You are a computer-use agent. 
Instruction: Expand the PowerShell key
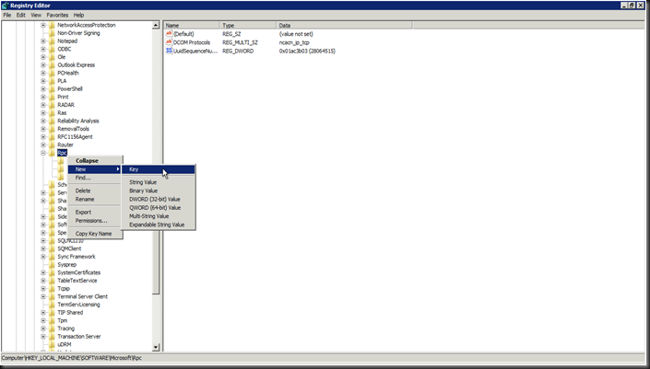(x=43, y=89)
